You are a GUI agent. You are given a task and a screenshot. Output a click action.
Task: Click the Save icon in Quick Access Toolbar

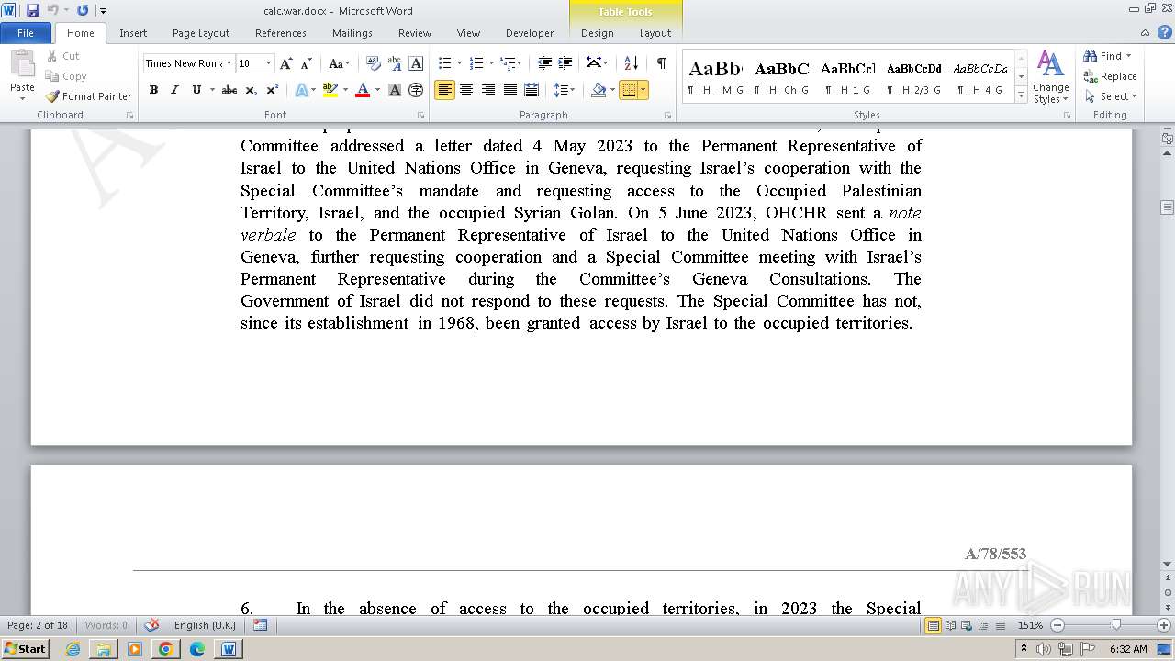click(32, 10)
